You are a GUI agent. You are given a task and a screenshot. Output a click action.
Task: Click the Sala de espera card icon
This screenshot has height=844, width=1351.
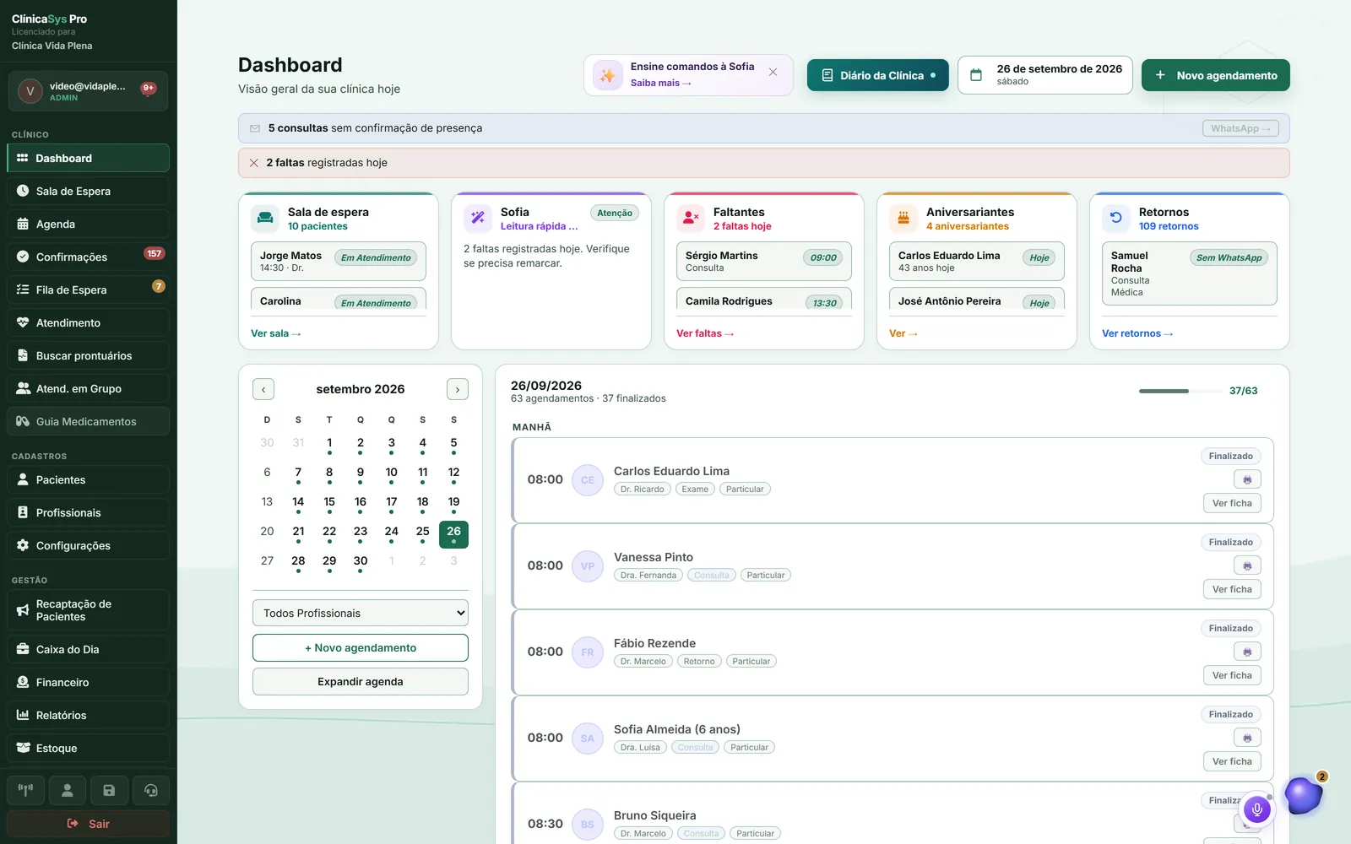265,219
